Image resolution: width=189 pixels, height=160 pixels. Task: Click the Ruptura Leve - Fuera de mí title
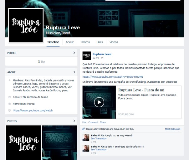coord(141,90)
